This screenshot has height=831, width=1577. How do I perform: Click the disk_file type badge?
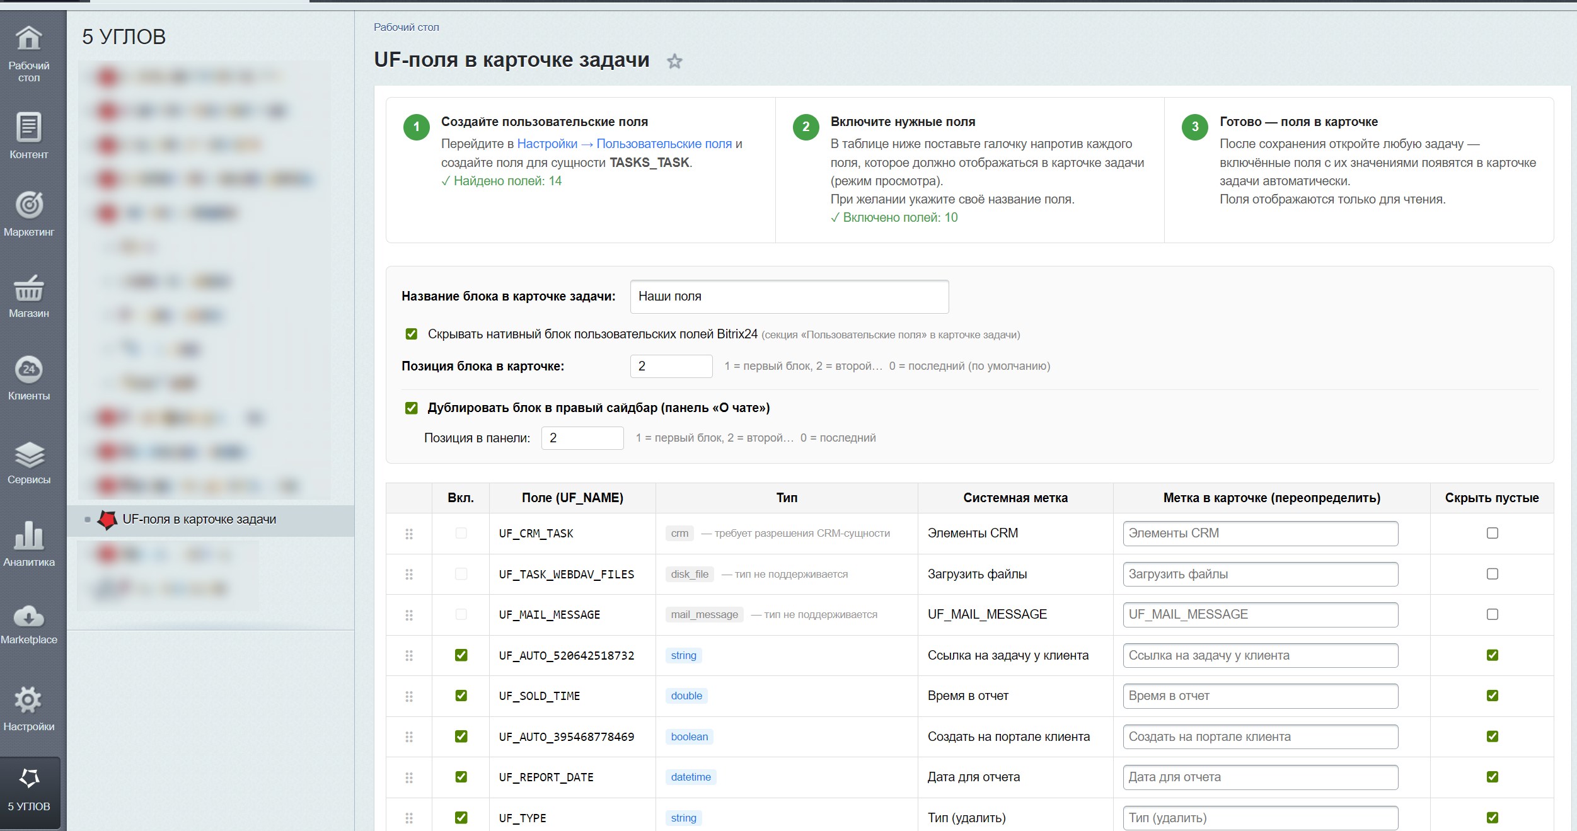click(690, 574)
